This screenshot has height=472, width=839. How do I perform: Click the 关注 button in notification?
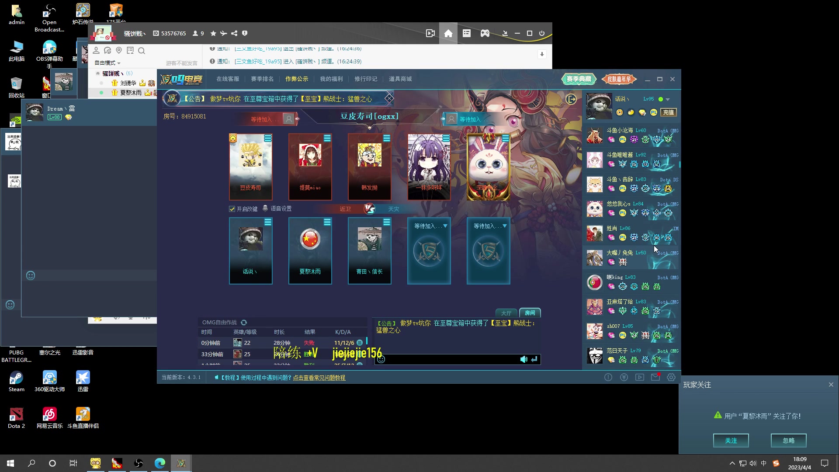pyautogui.click(x=731, y=441)
